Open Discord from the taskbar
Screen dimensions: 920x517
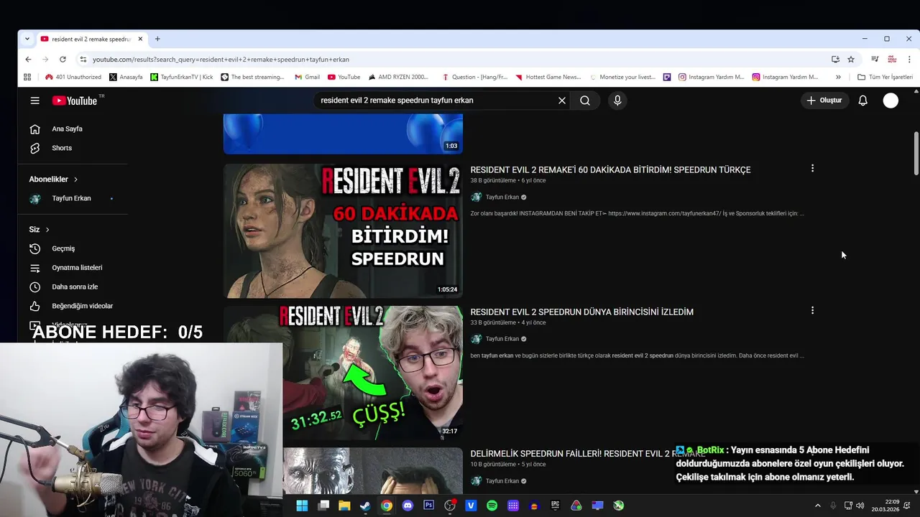(408, 506)
